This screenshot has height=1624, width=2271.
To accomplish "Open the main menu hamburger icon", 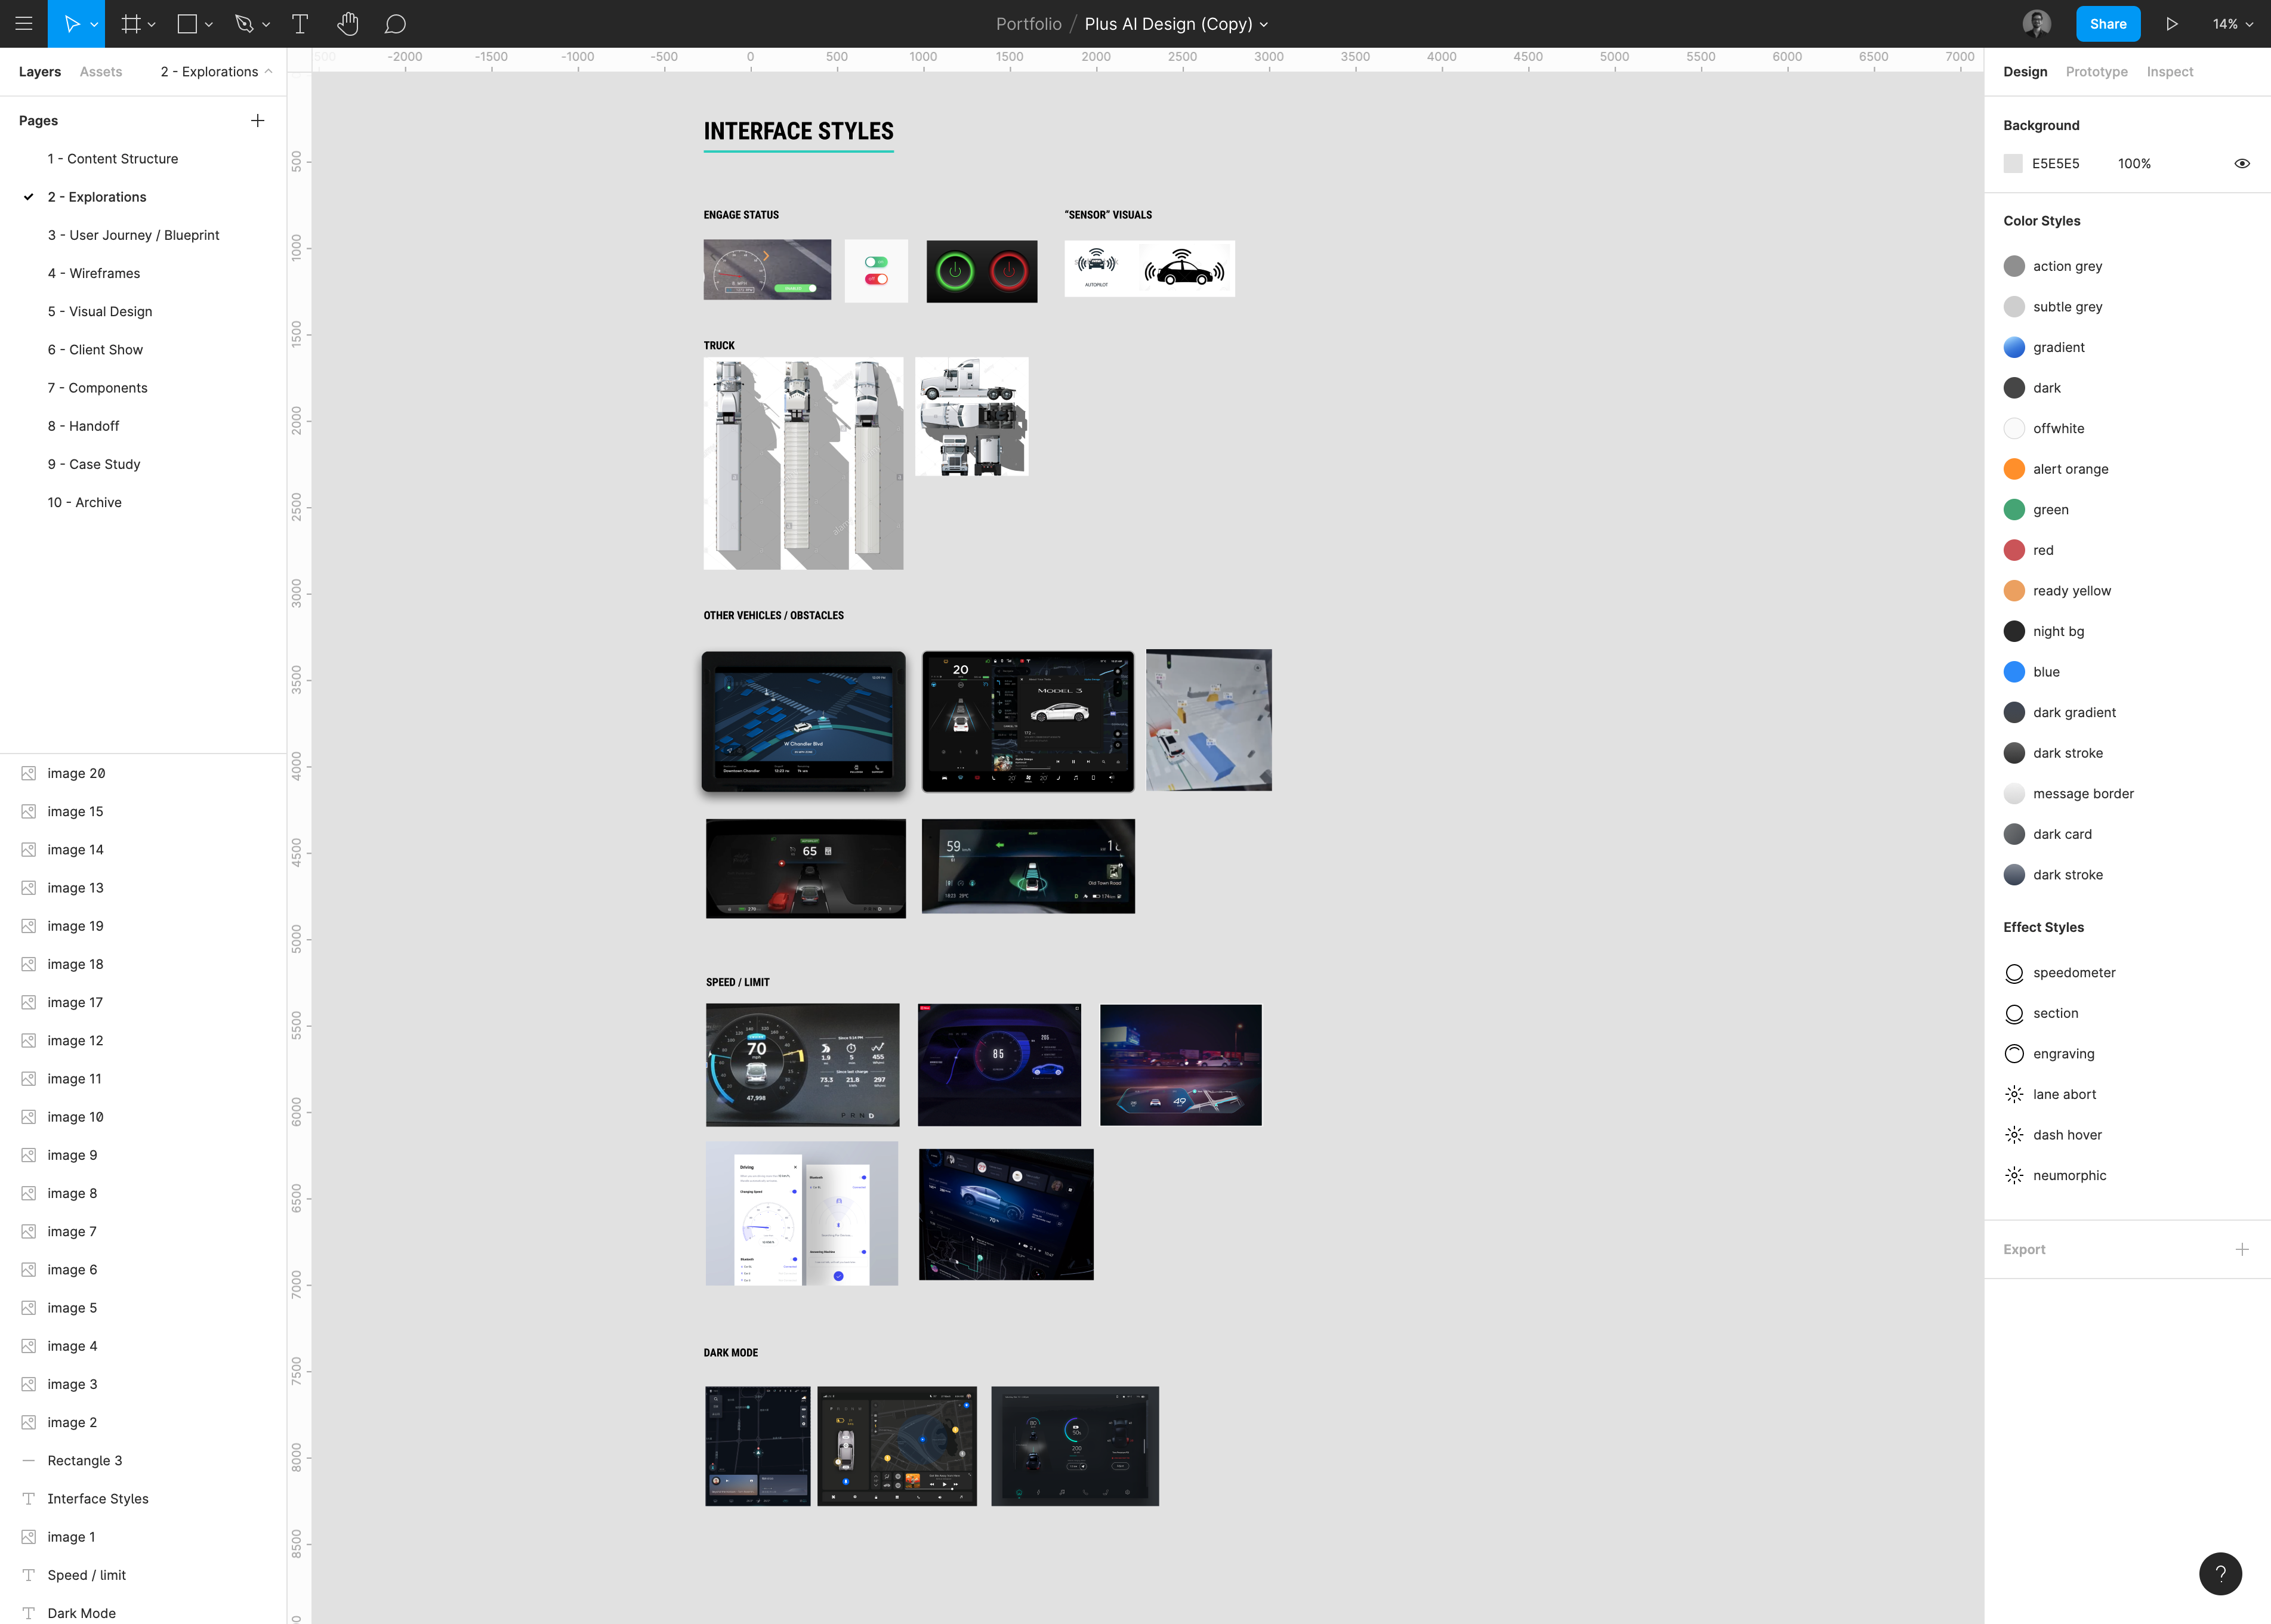I will click(x=23, y=23).
